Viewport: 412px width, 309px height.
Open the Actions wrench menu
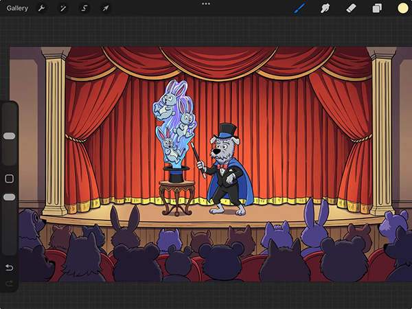41,8
